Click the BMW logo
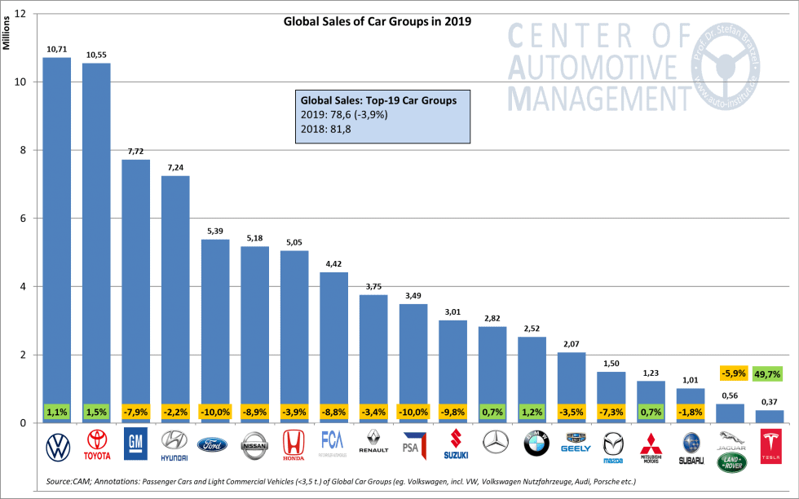Screen dimensions: 799x499 [x=536, y=444]
